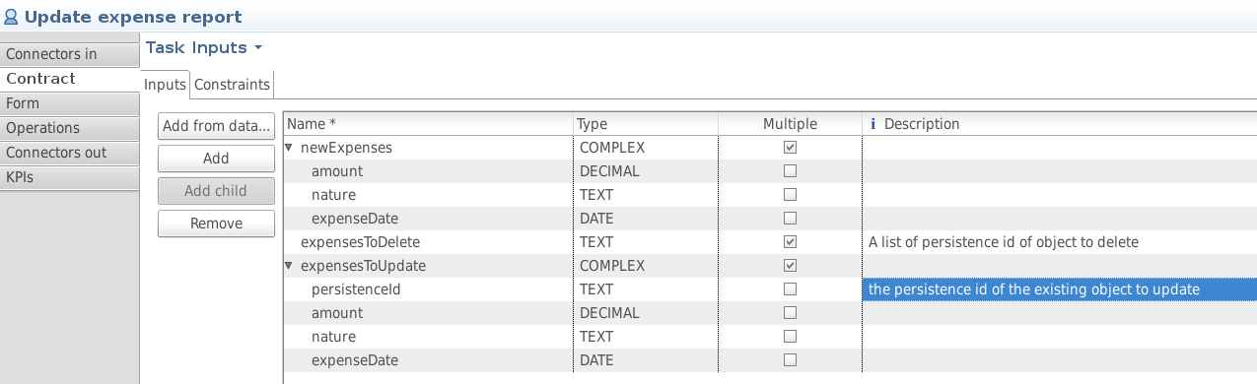The image size is (1257, 384).
Task: Go to the KPIs section
Action: (69, 177)
